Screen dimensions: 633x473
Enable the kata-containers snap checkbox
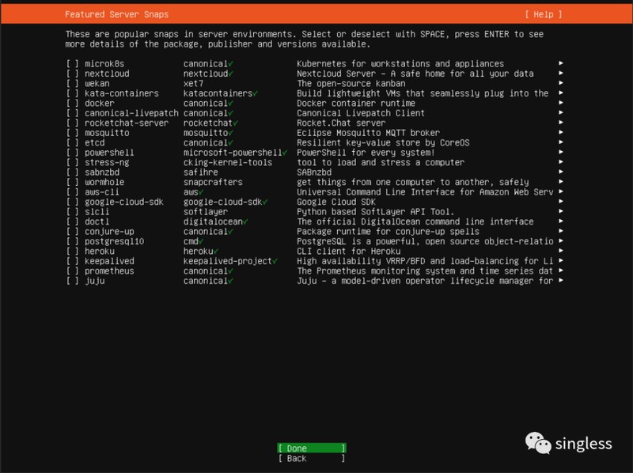[x=73, y=93]
